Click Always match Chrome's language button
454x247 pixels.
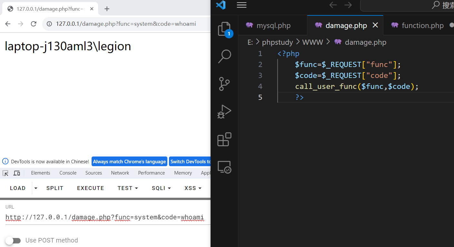pyautogui.click(x=129, y=161)
